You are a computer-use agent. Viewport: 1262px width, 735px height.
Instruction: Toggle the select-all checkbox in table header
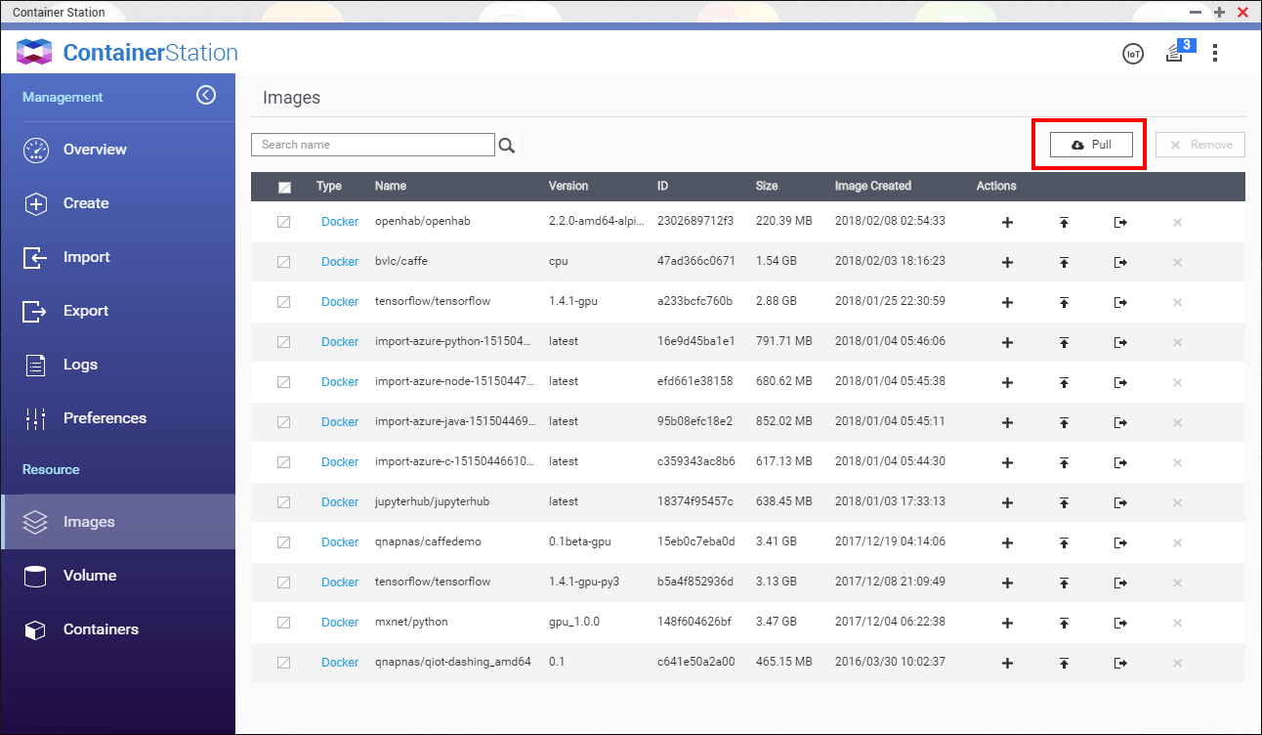[284, 187]
